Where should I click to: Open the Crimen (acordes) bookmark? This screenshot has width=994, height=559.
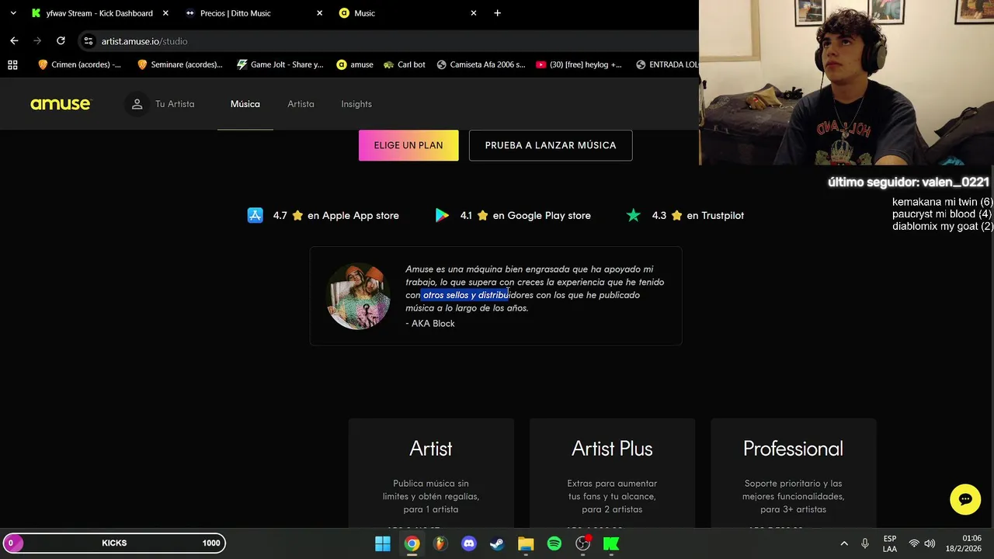pyautogui.click(x=79, y=64)
